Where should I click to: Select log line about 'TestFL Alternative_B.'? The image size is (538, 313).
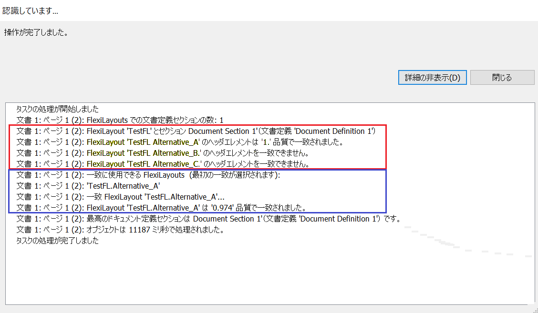[163, 153]
